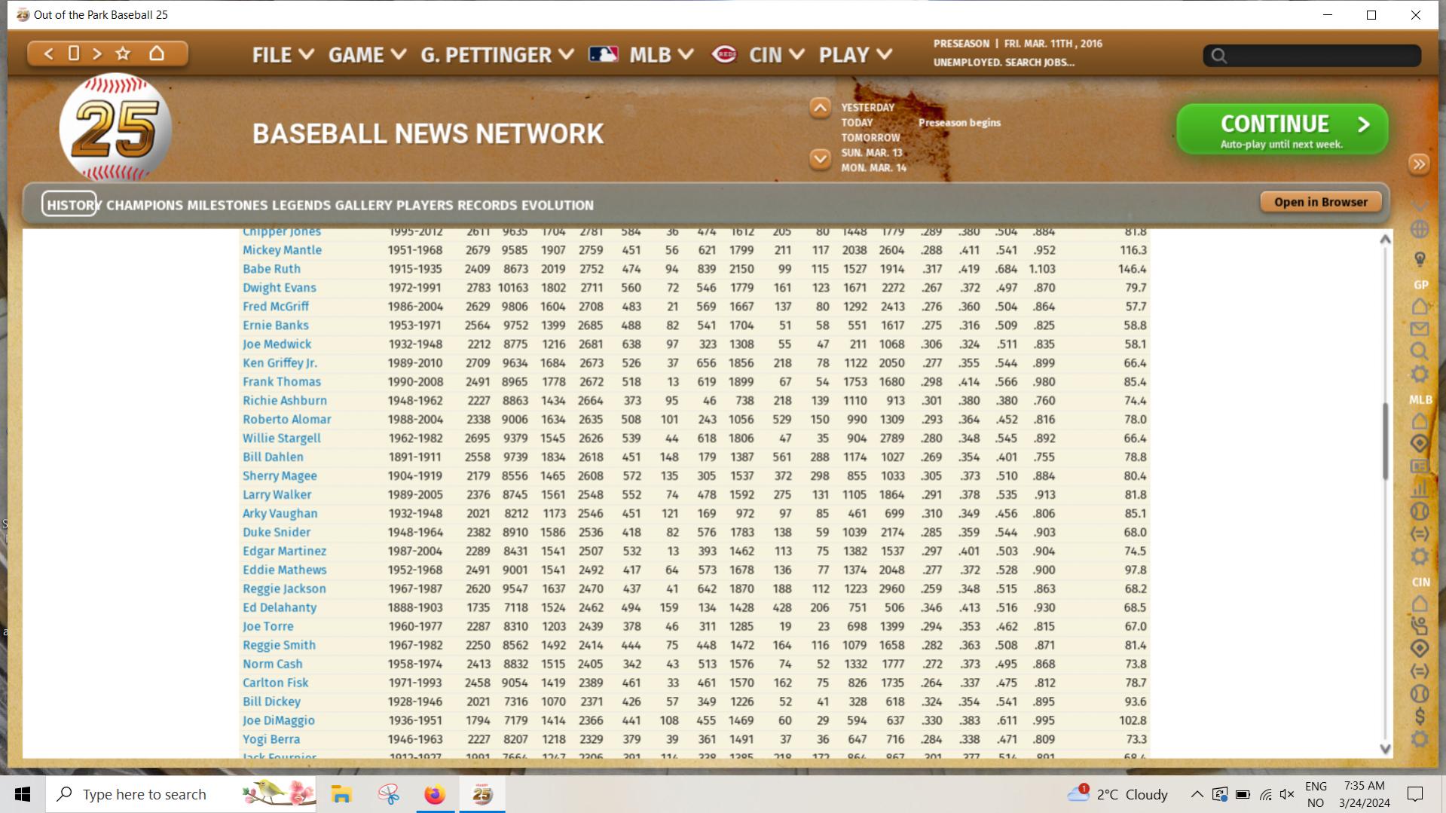1446x813 pixels.
Task: Expand the G. PETTINGER manager menu
Action: [x=497, y=55]
